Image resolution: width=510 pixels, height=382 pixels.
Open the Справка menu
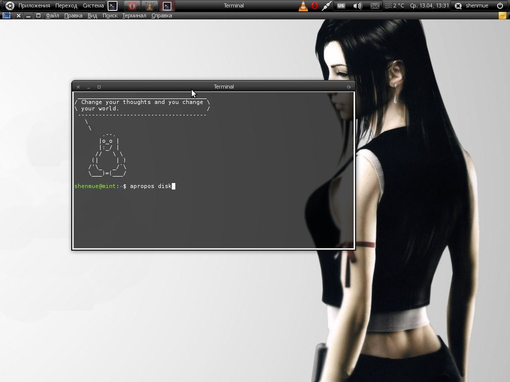(162, 15)
